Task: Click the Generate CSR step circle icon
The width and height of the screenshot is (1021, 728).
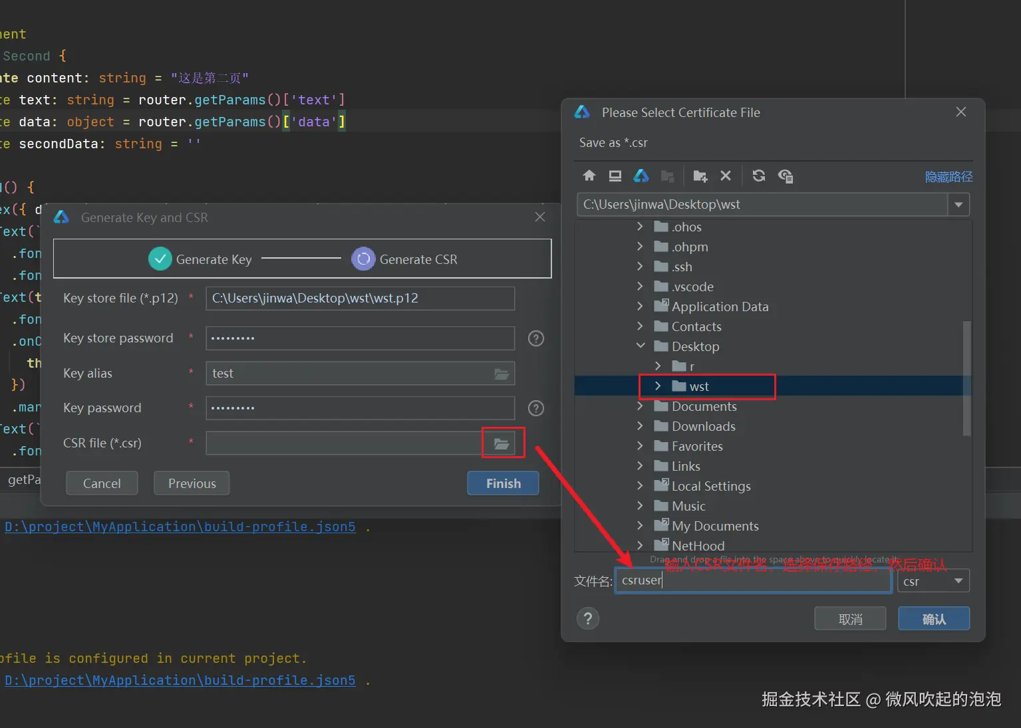Action: (x=363, y=259)
